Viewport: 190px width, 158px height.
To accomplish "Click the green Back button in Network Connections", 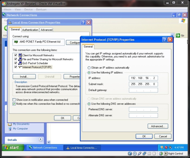I will click(x=6, y=28).
